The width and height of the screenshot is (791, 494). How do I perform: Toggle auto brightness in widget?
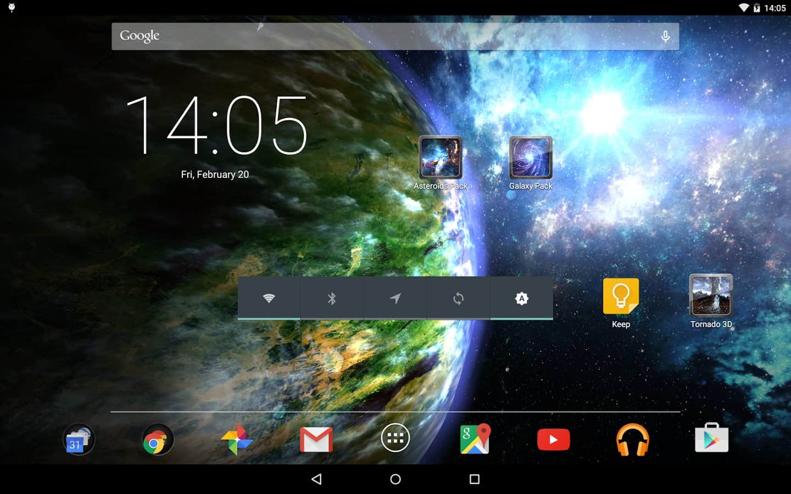[x=521, y=298]
